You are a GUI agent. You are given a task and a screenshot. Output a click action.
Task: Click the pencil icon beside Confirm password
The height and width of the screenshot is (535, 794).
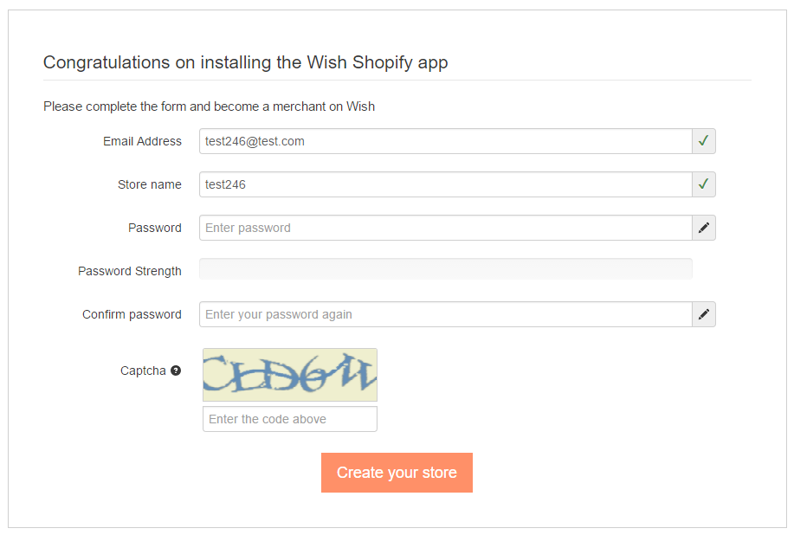(x=703, y=314)
